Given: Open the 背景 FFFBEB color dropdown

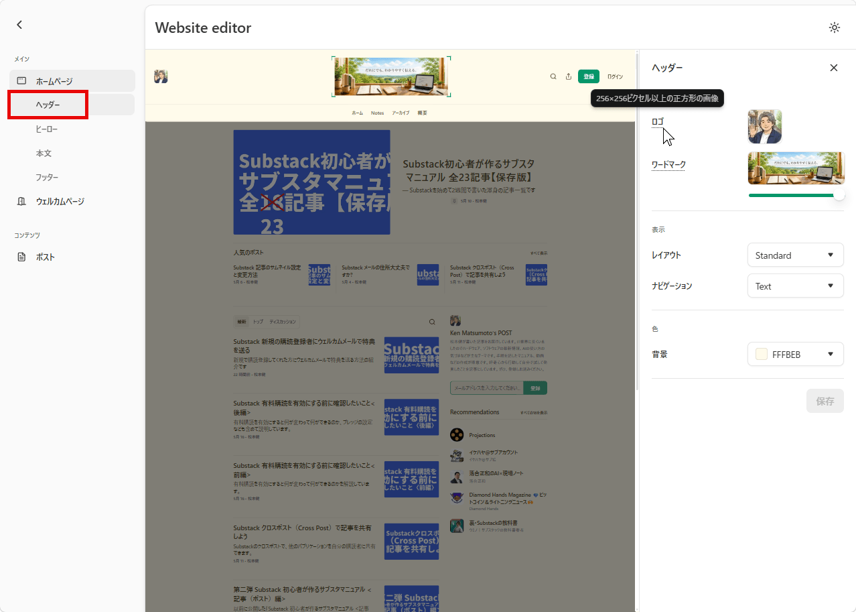Looking at the screenshot, I should (795, 355).
